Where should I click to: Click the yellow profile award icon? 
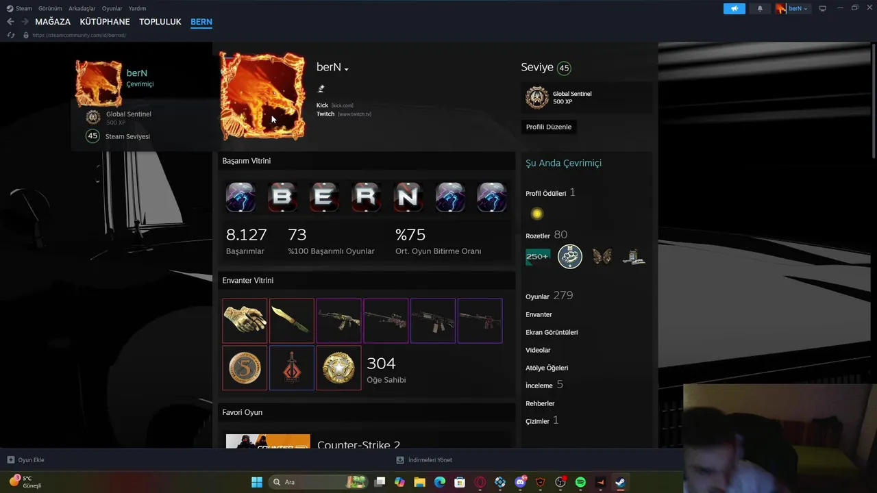[537, 214]
